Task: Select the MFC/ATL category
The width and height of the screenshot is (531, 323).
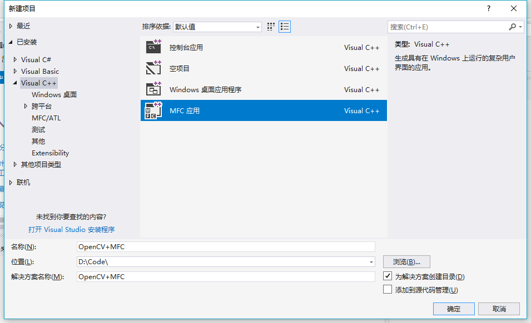Action: point(46,118)
